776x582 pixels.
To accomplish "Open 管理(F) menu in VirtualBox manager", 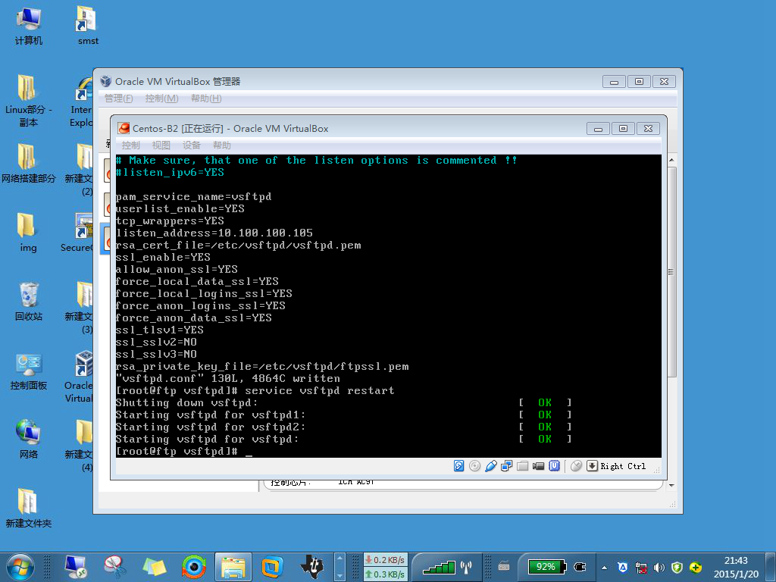I will (119, 98).
